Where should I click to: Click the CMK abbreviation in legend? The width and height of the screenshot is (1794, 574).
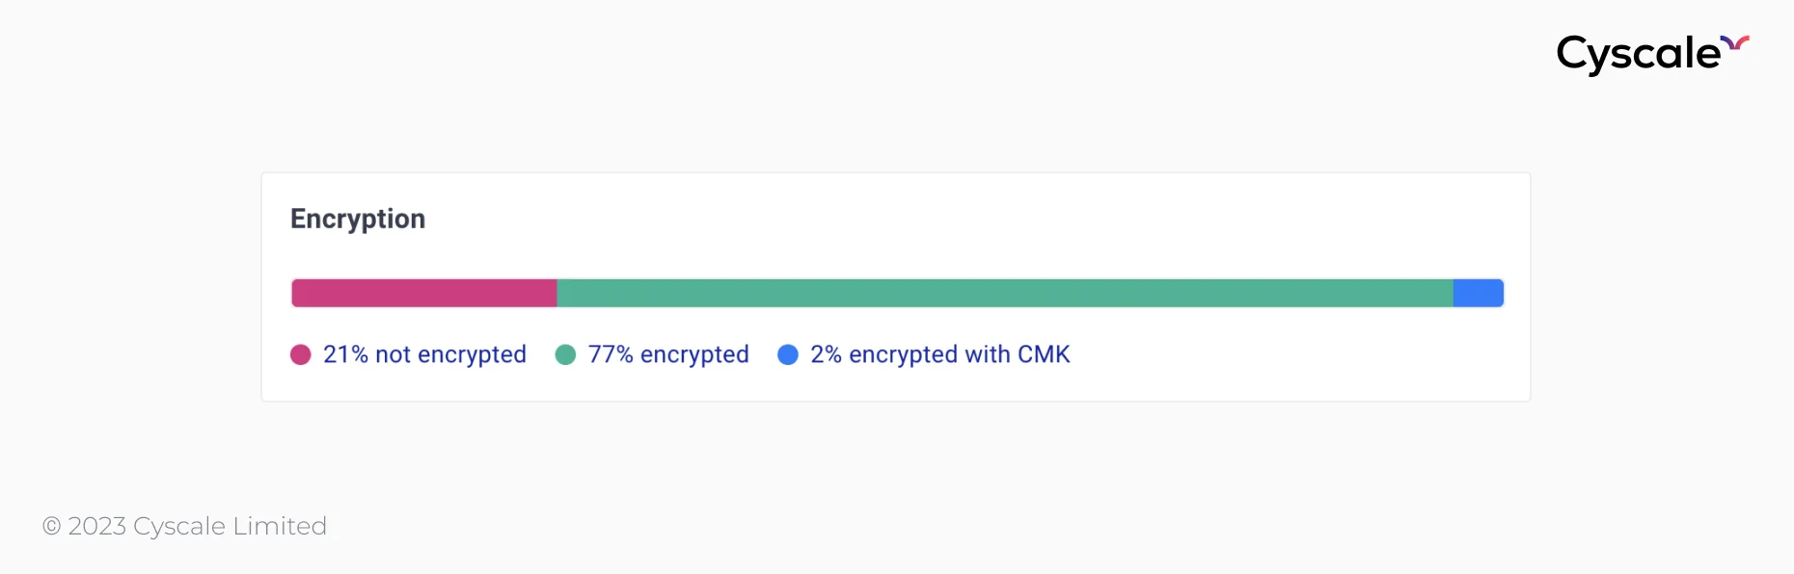coord(1044,354)
